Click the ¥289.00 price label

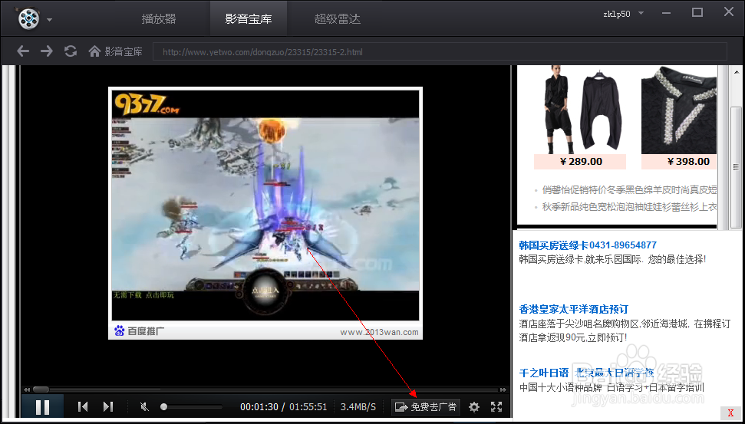(x=580, y=162)
